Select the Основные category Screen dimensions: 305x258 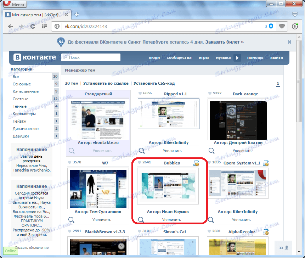[x=35, y=84]
